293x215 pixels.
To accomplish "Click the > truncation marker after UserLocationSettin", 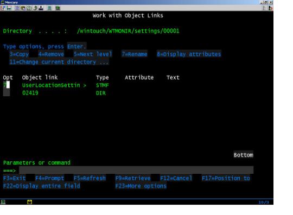I will click(85, 85).
